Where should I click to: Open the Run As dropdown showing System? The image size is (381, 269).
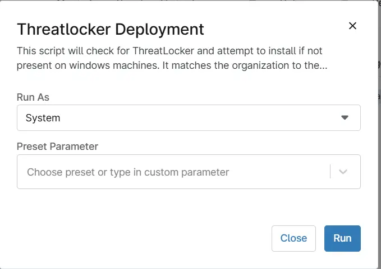tap(189, 117)
